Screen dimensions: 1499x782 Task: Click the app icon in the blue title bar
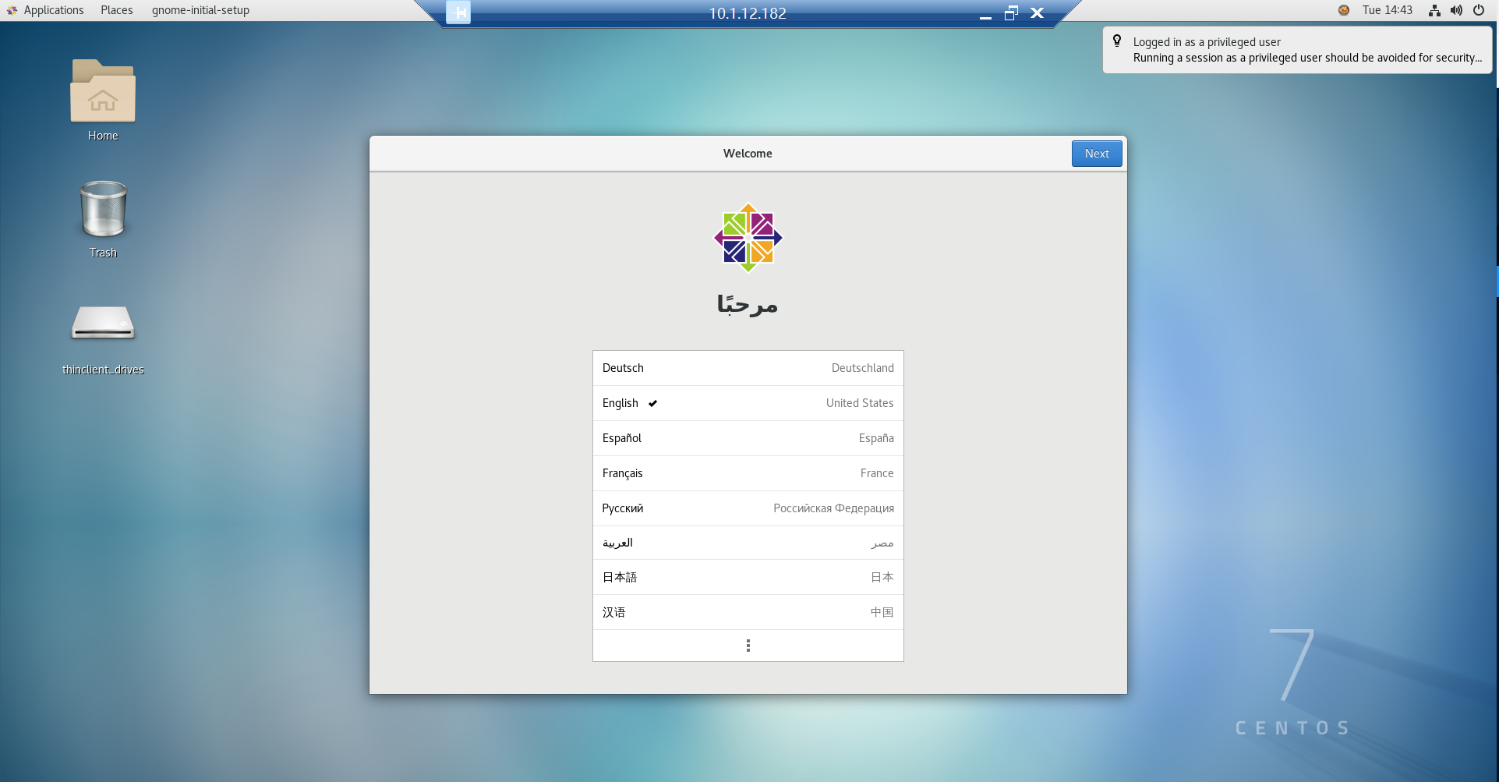[458, 13]
